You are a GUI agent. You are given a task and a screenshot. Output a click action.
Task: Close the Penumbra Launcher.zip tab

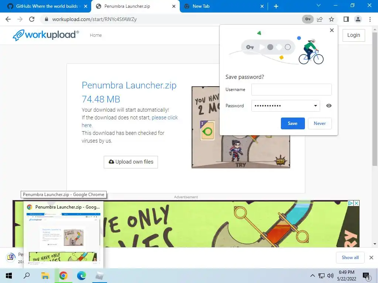173,6
